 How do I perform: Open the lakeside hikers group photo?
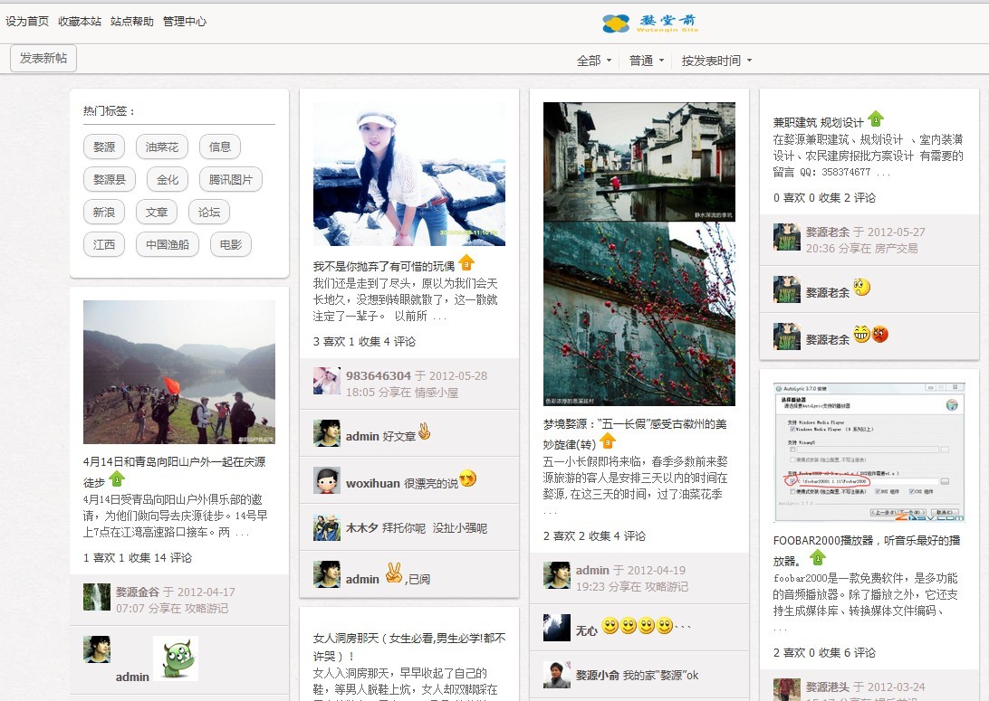click(x=179, y=373)
